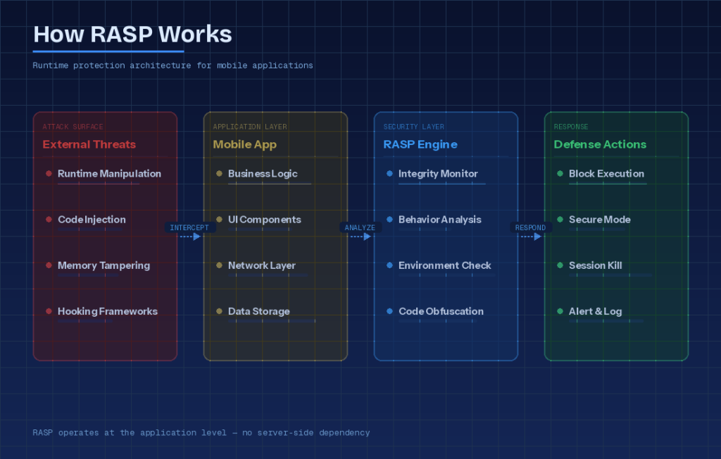
Task: Select the Alert & Log entry
Action: coord(595,311)
